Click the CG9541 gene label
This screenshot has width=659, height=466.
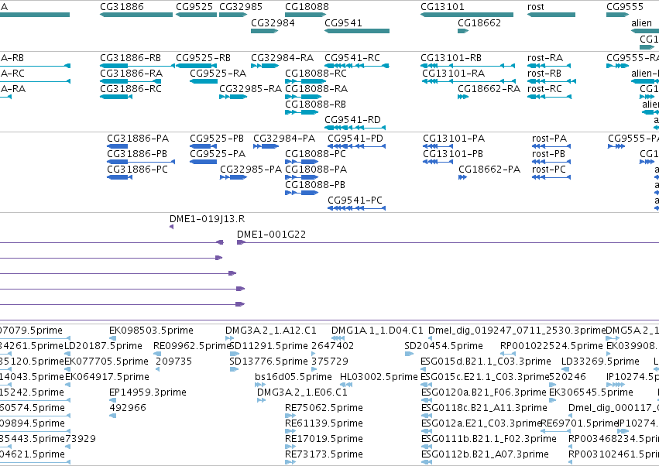(x=343, y=22)
